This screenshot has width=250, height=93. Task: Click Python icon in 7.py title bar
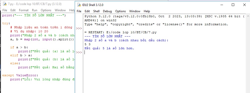(x=5, y=4)
